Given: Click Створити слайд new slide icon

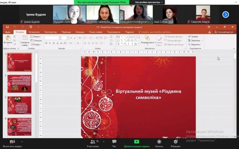Looking at the screenshot, I should pos(25,38).
